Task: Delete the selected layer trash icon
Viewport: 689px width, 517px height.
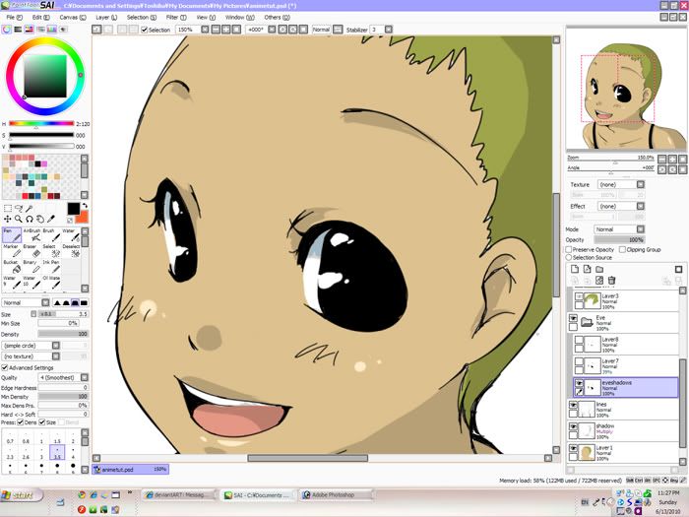Action: (611, 280)
